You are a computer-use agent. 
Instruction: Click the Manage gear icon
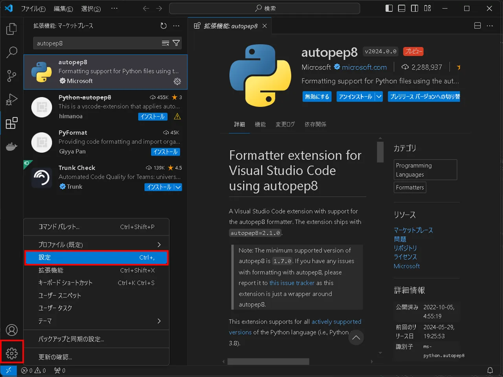click(x=11, y=353)
